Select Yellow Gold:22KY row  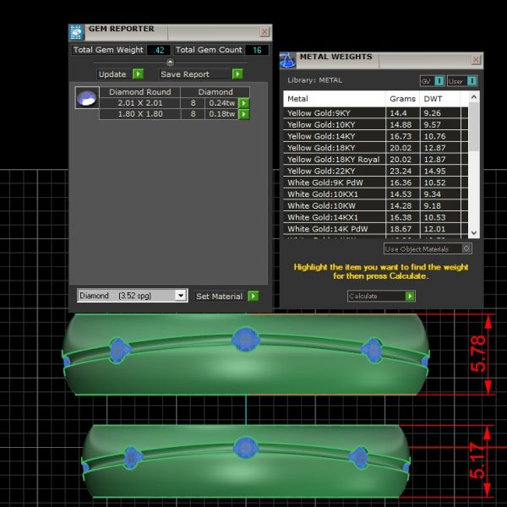tap(375, 171)
